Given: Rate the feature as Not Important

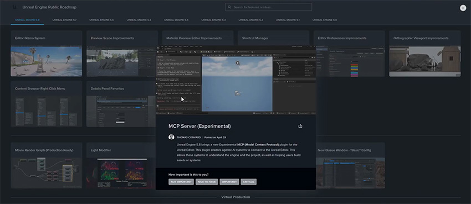Looking at the screenshot, I should 181,182.
